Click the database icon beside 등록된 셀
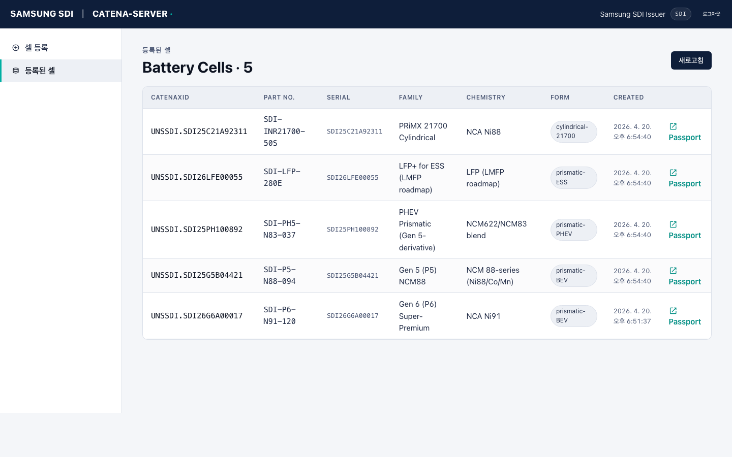Image resolution: width=732 pixels, height=457 pixels. click(16, 71)
